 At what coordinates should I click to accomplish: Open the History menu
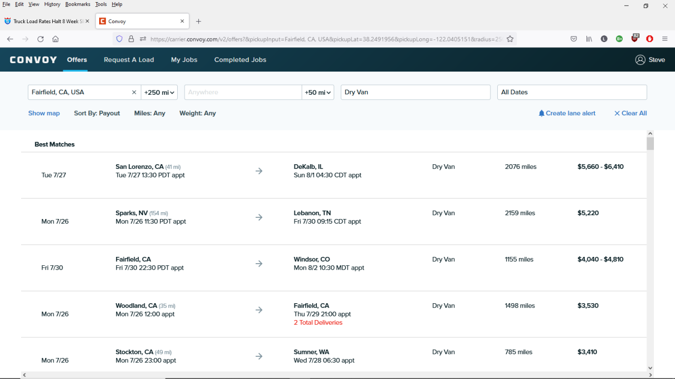(52, 4)
